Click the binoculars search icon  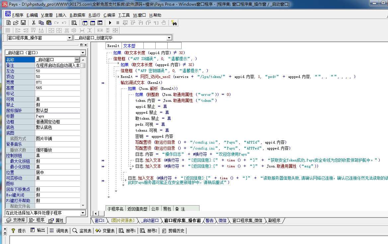tap(174, 23)
